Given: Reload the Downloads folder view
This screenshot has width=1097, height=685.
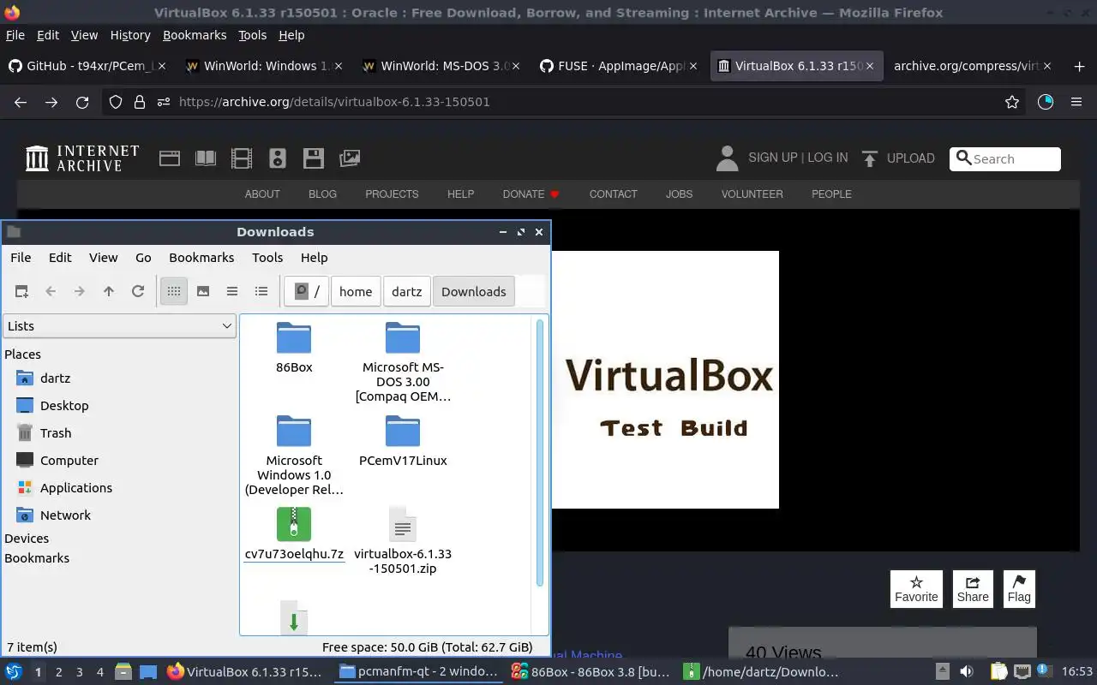Looking at the screenshot, I should [138, 291].
